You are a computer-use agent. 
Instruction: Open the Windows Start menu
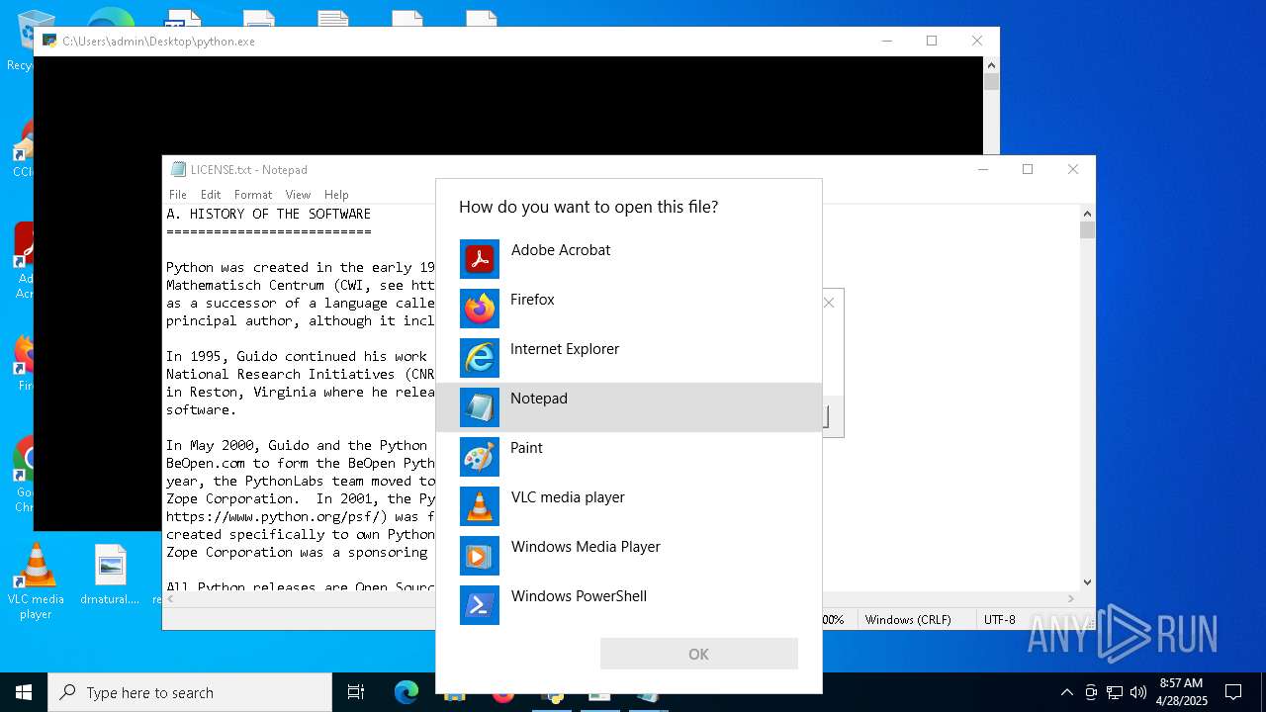tap(24, 692)
